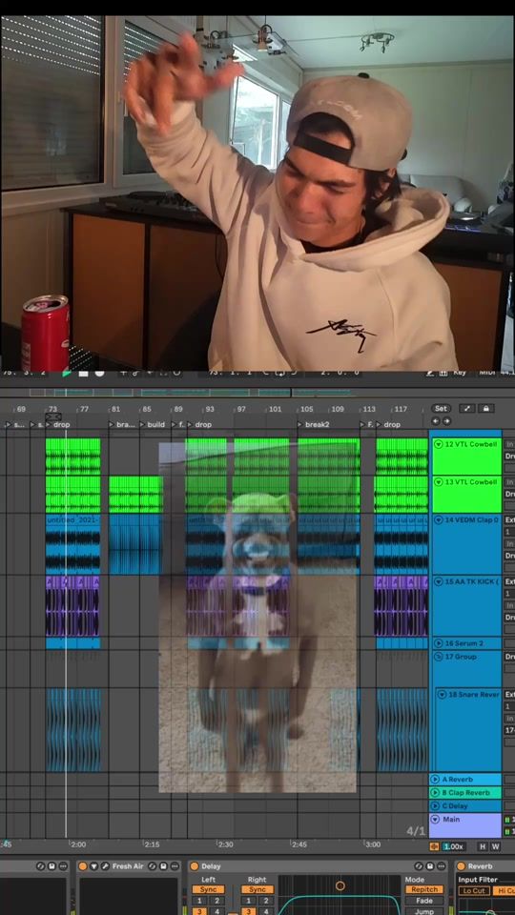
Task: Click bar 105 on the beat ruler
Action: pos(306,409)
